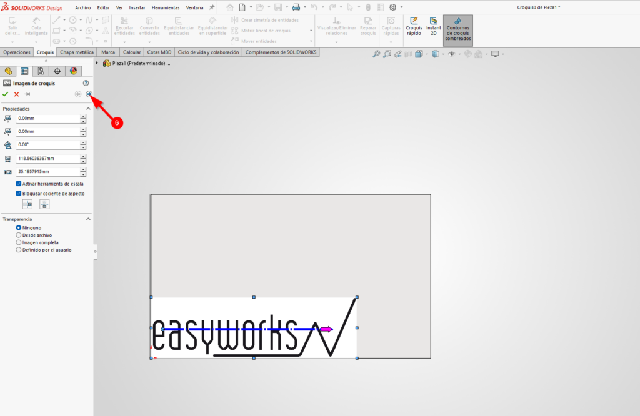The width and height of the screenshot is (640, 416).
Task: Select Desde archivo transparency option
Action: coord(18,235)
